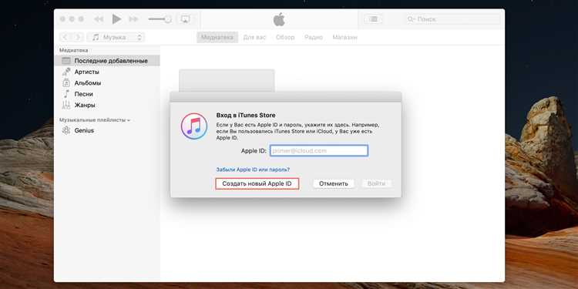Click the Apple logo in the status display
578x289 pixels.
tap(279, 19)
